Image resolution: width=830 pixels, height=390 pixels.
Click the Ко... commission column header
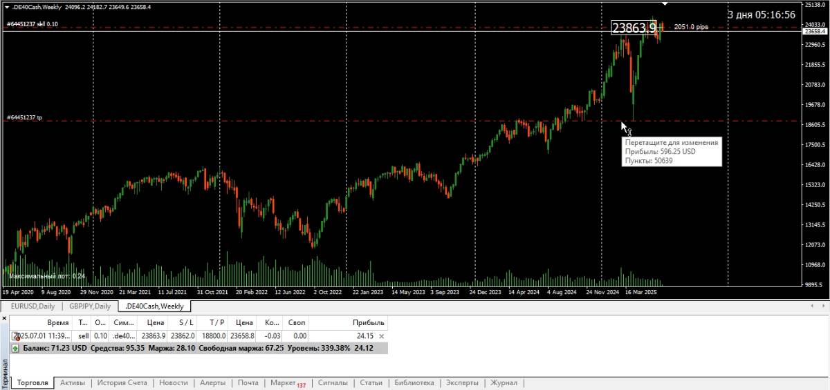(272, 322)
